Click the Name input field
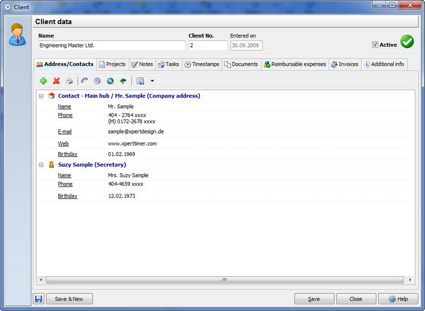This screenshot has width=425, height=311. [112, 46]
